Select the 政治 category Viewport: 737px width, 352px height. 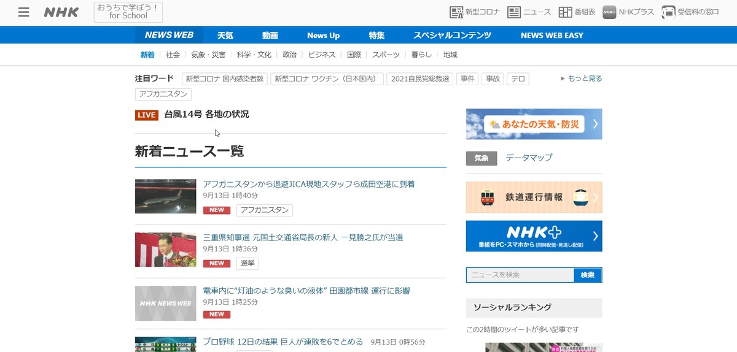click(290, 55)
